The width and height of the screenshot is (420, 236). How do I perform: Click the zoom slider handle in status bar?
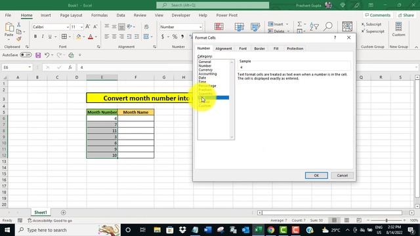pos(387,220)
